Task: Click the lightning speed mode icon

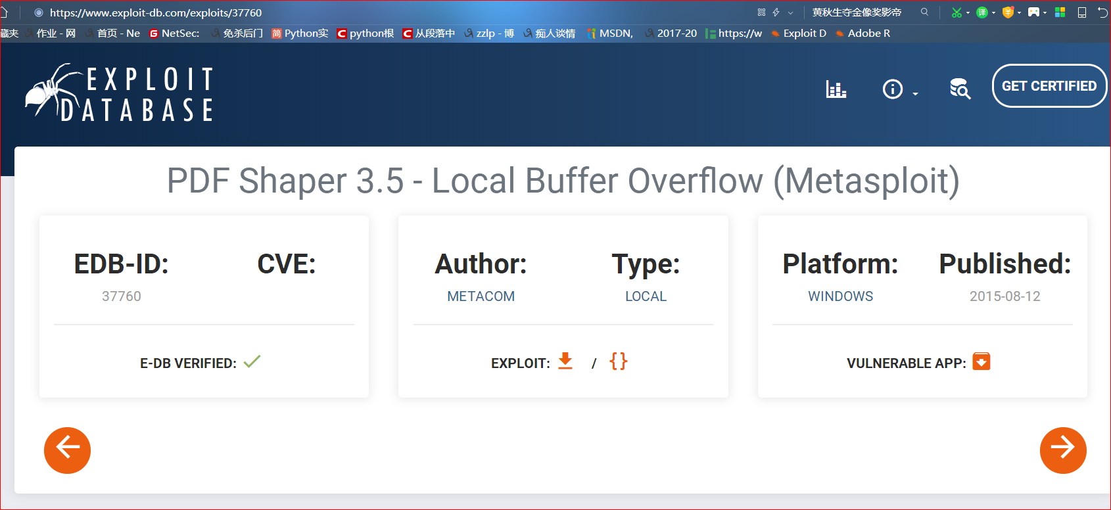Action: click(776, 12)
